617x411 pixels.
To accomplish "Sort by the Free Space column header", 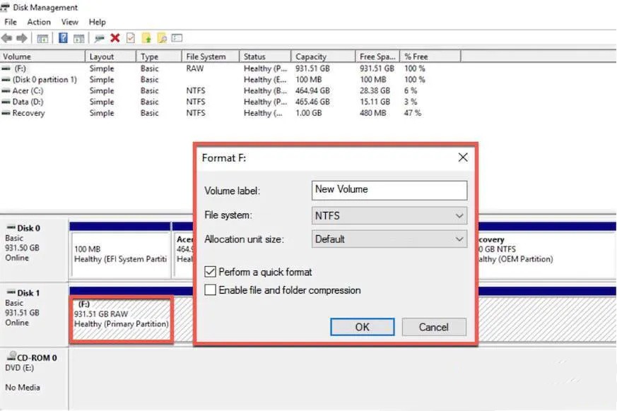I will pos(377,56).
